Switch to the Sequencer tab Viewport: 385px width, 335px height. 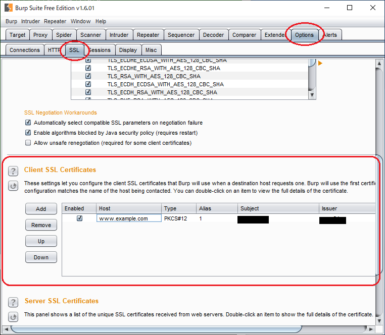pyautogui.click(x=181, y=35)
